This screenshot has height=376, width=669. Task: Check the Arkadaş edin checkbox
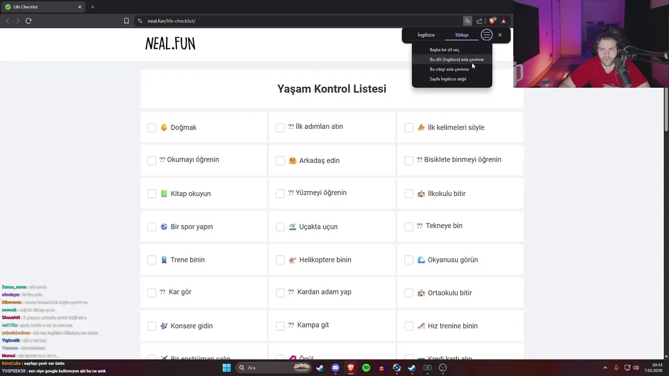point(280,160)
